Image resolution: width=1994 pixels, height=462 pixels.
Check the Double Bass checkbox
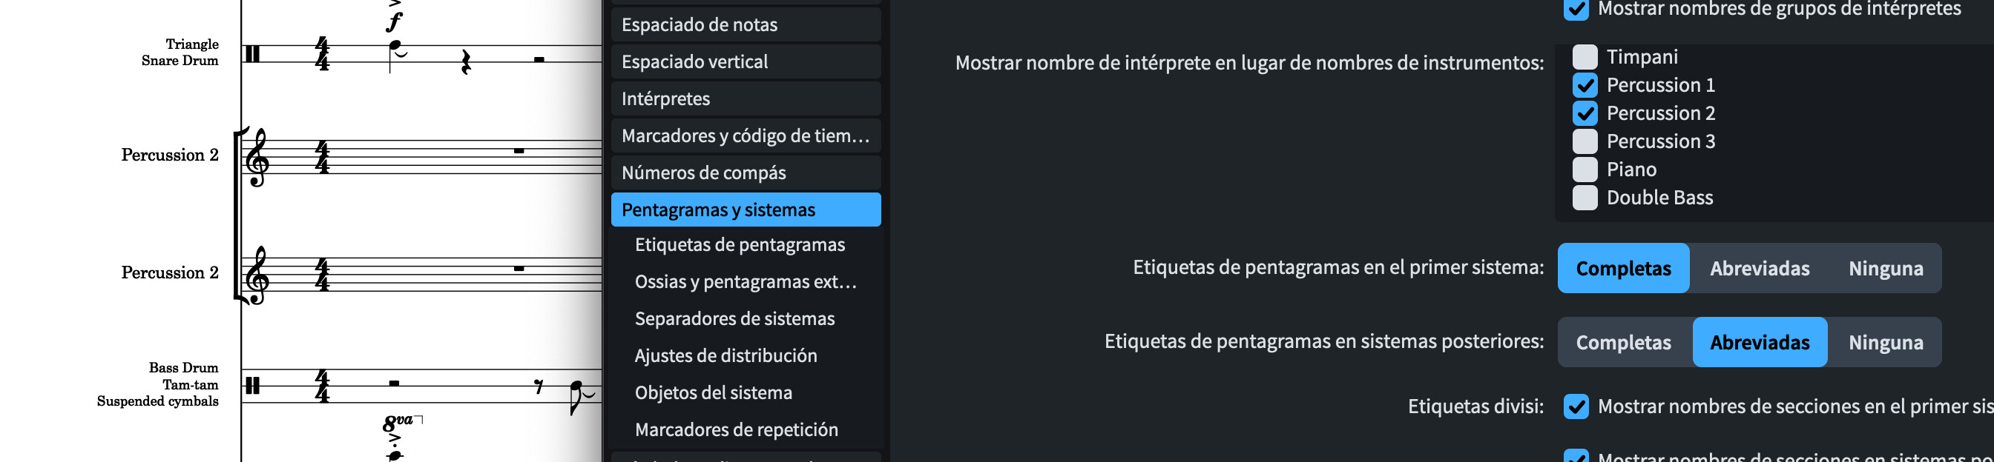tap(1585, 198)
